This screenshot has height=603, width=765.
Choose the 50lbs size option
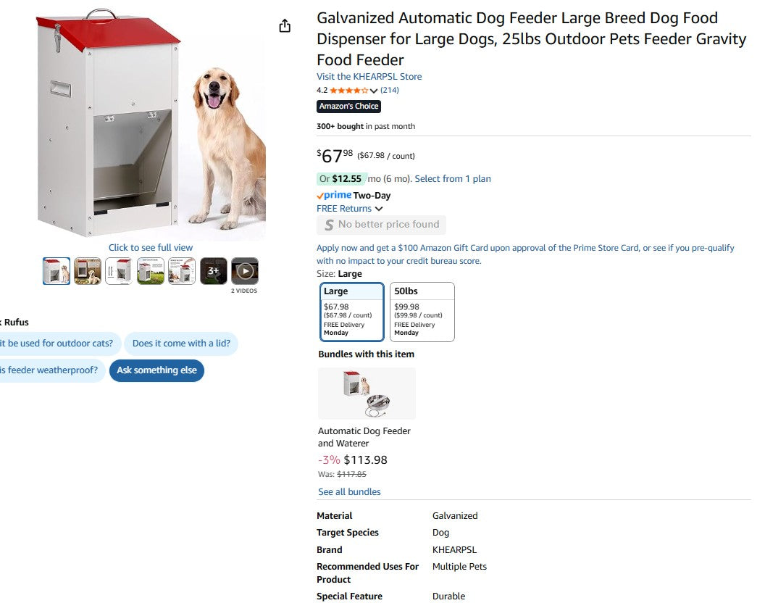point(422,312)
